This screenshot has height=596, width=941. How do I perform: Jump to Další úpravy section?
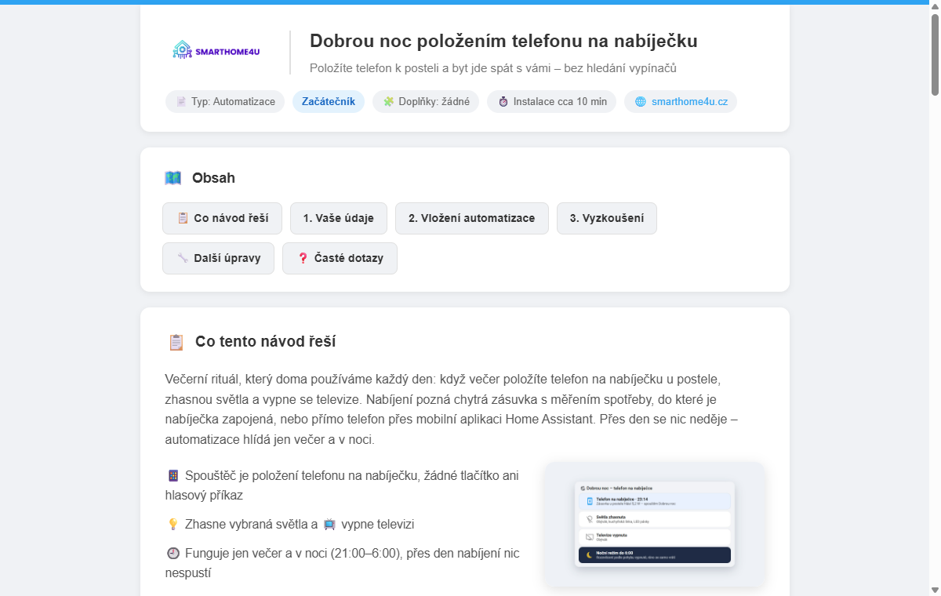[x=219, y=258]
